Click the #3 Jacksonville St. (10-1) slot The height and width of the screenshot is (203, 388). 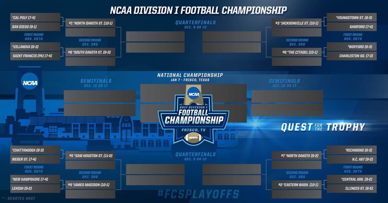[x=296, y=23]
